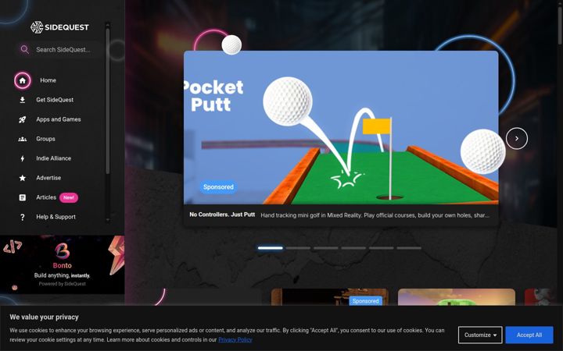
Task: Select the sixth carousel slide indicator
Action: click(409, 248)
